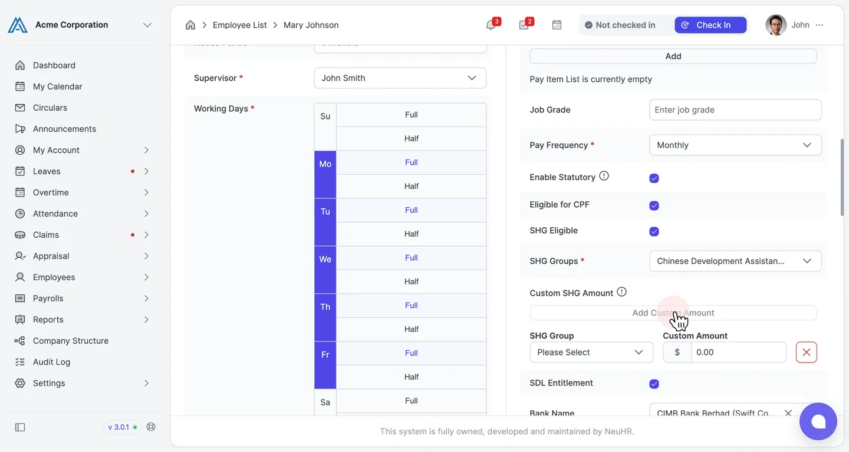Open the SHG Group Please Select dropdown

[x=591, y=352]
